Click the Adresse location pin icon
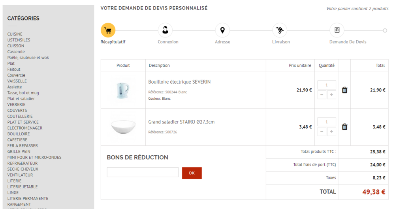 (222, 30)
